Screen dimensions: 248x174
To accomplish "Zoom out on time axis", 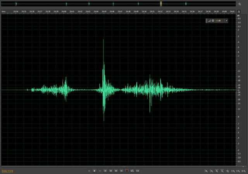I will (222, 171).
